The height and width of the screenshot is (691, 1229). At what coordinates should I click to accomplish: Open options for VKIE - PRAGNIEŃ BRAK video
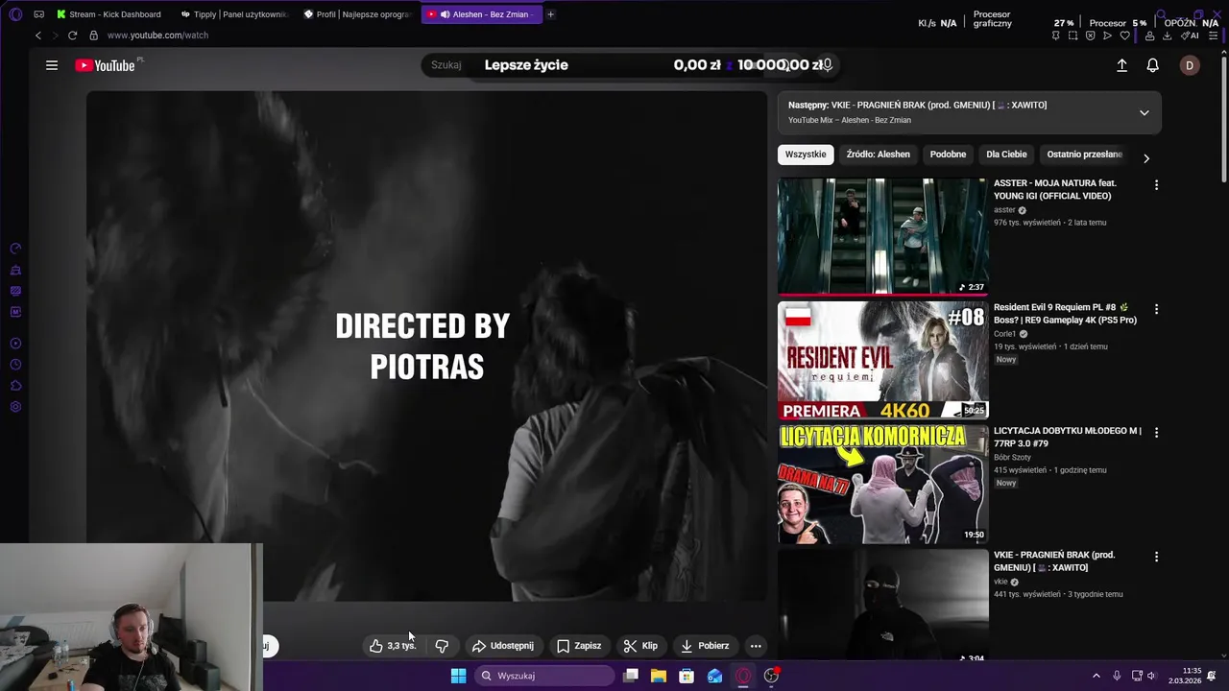point(1156,557)
